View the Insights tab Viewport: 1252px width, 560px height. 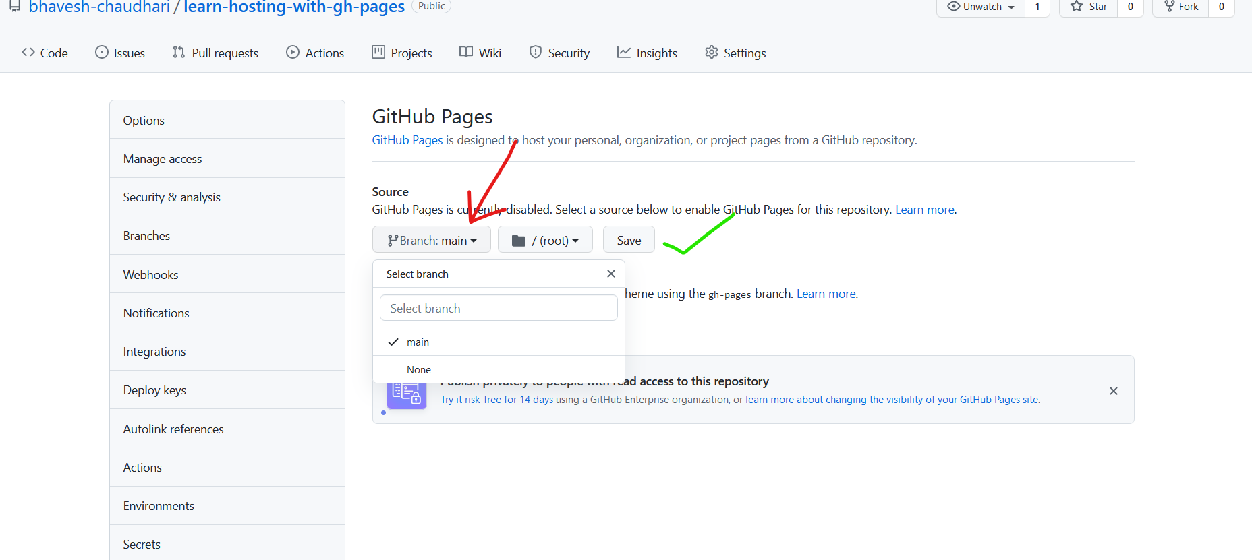pos(647,53)
